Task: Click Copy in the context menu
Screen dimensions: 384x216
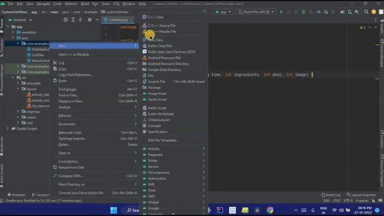Action: pyautogui.click(x=95, y=69)
